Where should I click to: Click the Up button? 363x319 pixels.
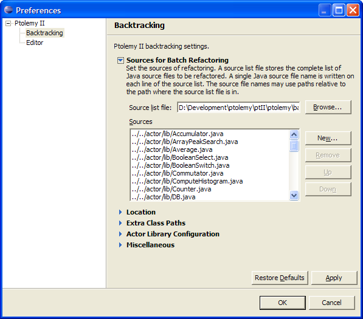pyautogui.click(x=328, y=172)
